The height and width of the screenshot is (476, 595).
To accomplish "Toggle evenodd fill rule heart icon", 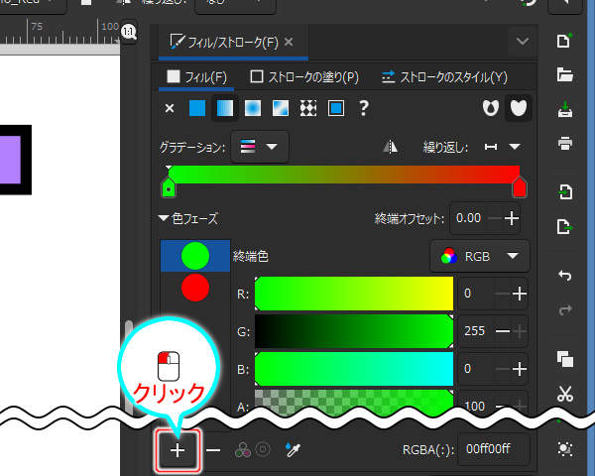I will 491,108.
